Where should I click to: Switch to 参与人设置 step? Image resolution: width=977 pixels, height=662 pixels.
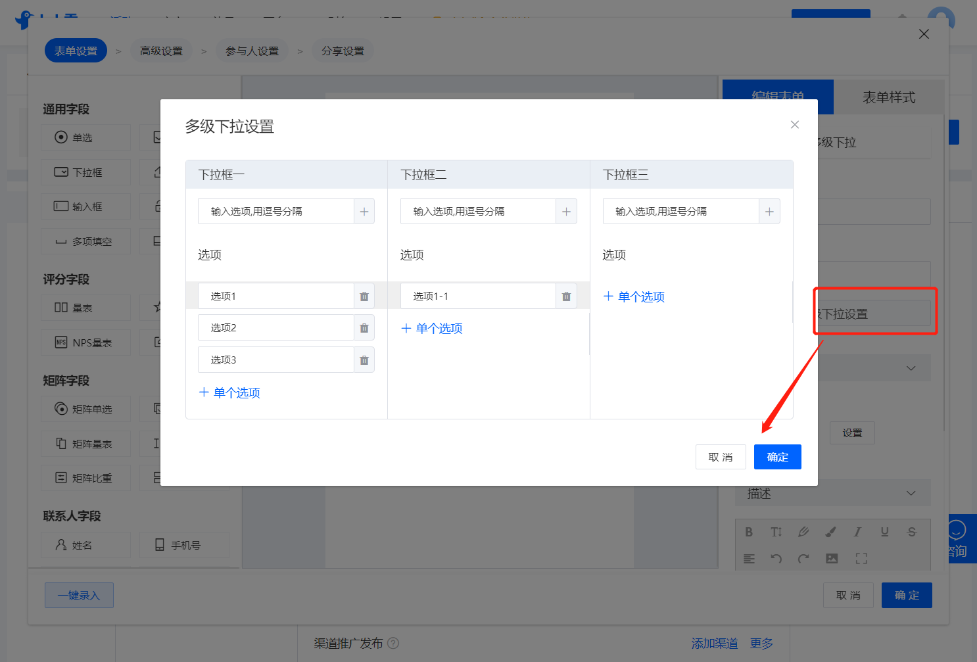252,51
